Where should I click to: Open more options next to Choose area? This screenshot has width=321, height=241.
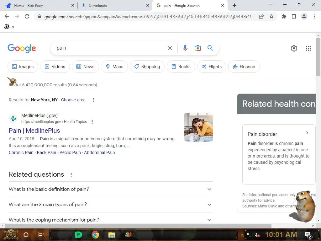pos(93,100)
